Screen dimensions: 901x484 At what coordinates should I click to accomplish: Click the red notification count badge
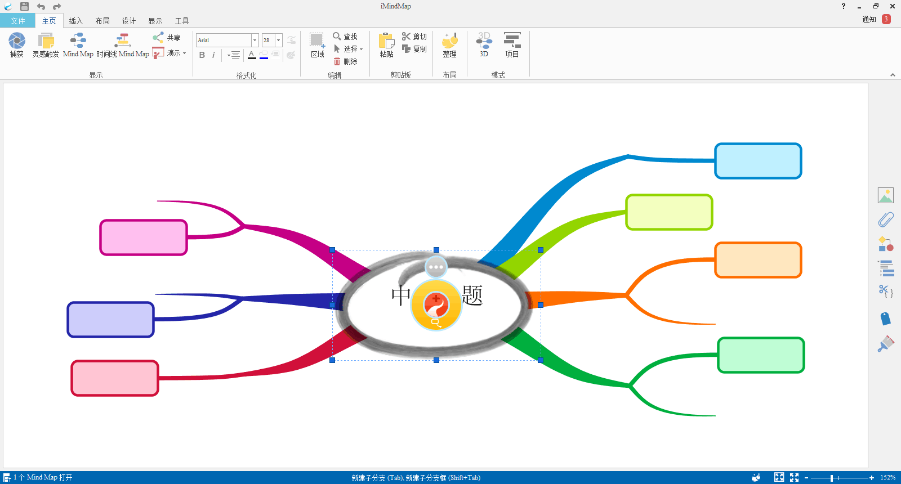[x=886, y=19]
